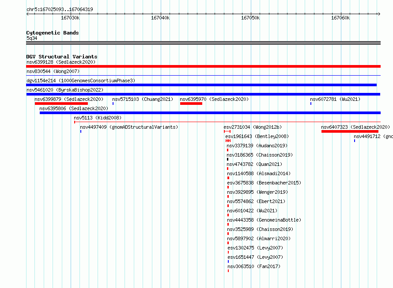Click the nsv6395806 (Sedlazeck2020) label
The width and height of the screenshot is (393, 288).
coord(74,108)
